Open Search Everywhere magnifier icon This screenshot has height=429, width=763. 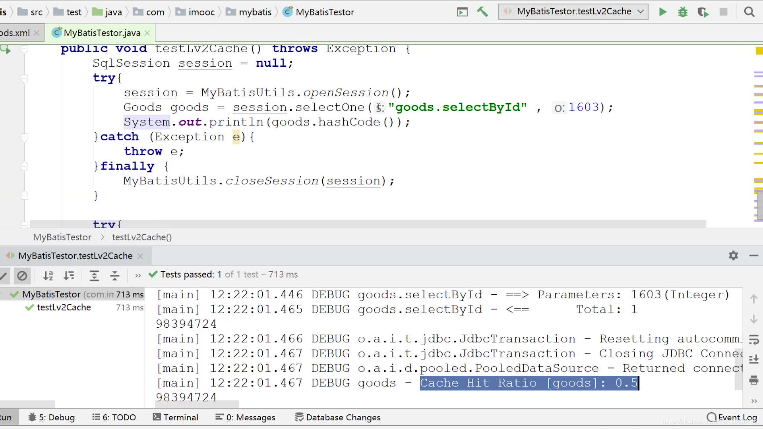click(749, 12)
